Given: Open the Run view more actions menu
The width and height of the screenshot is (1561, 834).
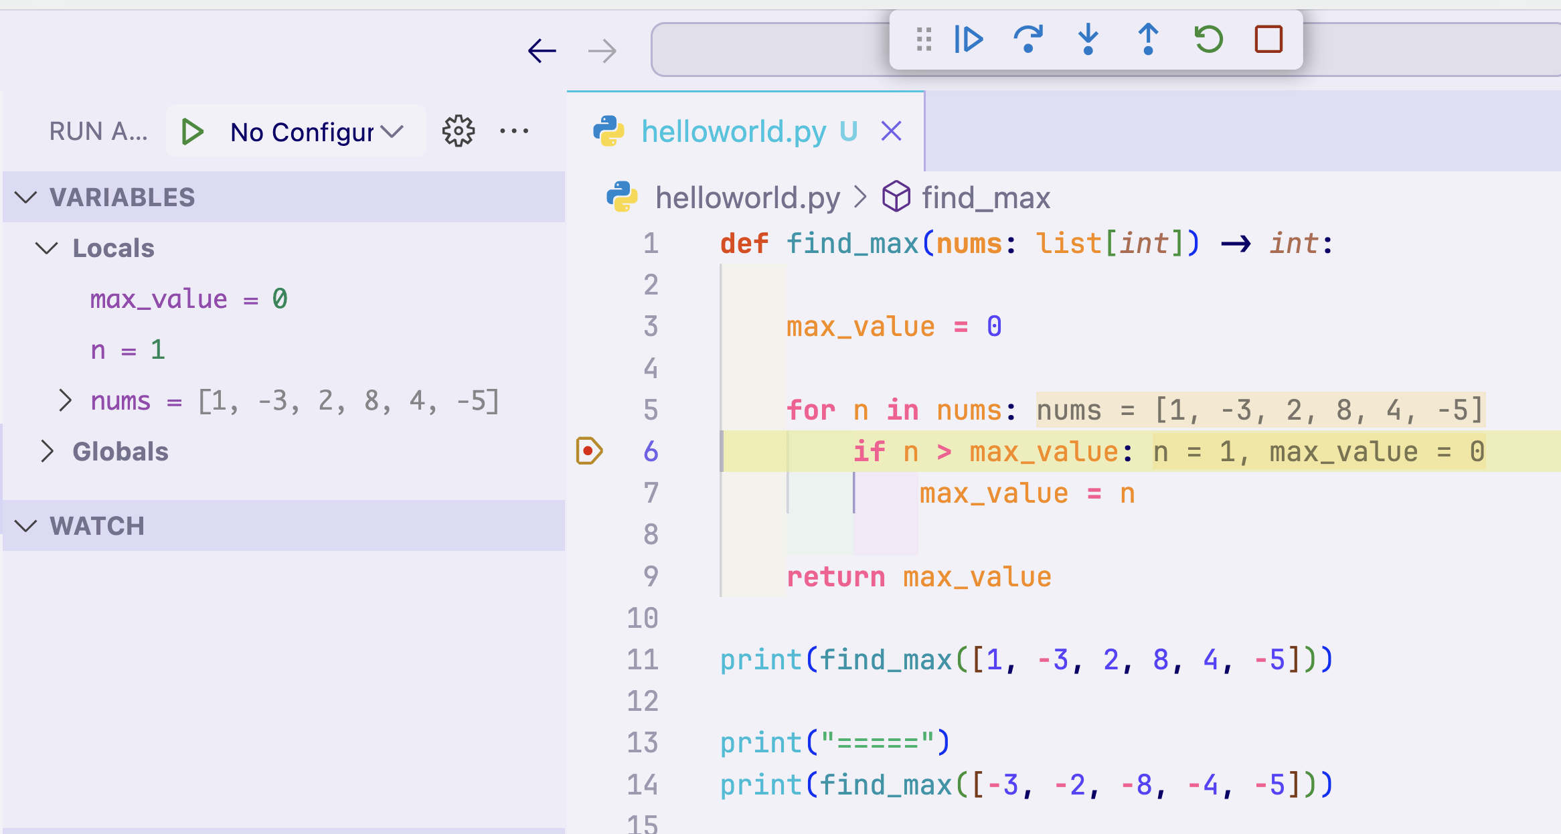Looking at the screenshot, I should click(x=514, y=131).
